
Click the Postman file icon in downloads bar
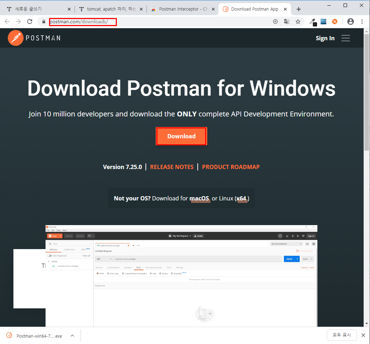(9, 335)
